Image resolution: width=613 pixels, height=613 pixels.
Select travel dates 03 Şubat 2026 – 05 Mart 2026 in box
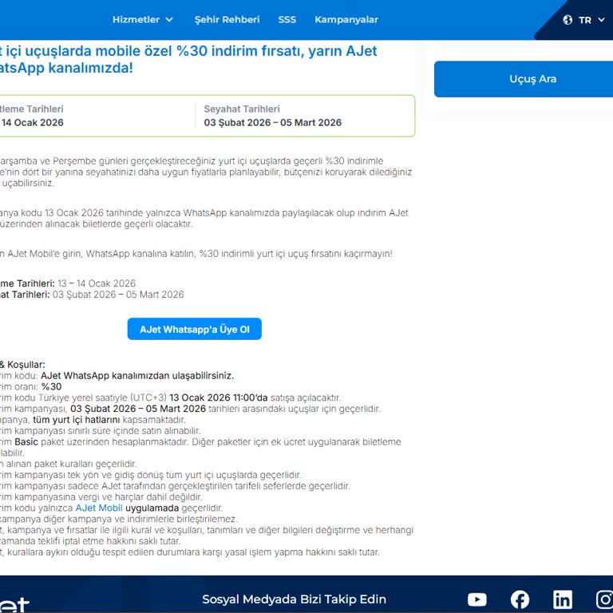(272, 122)
